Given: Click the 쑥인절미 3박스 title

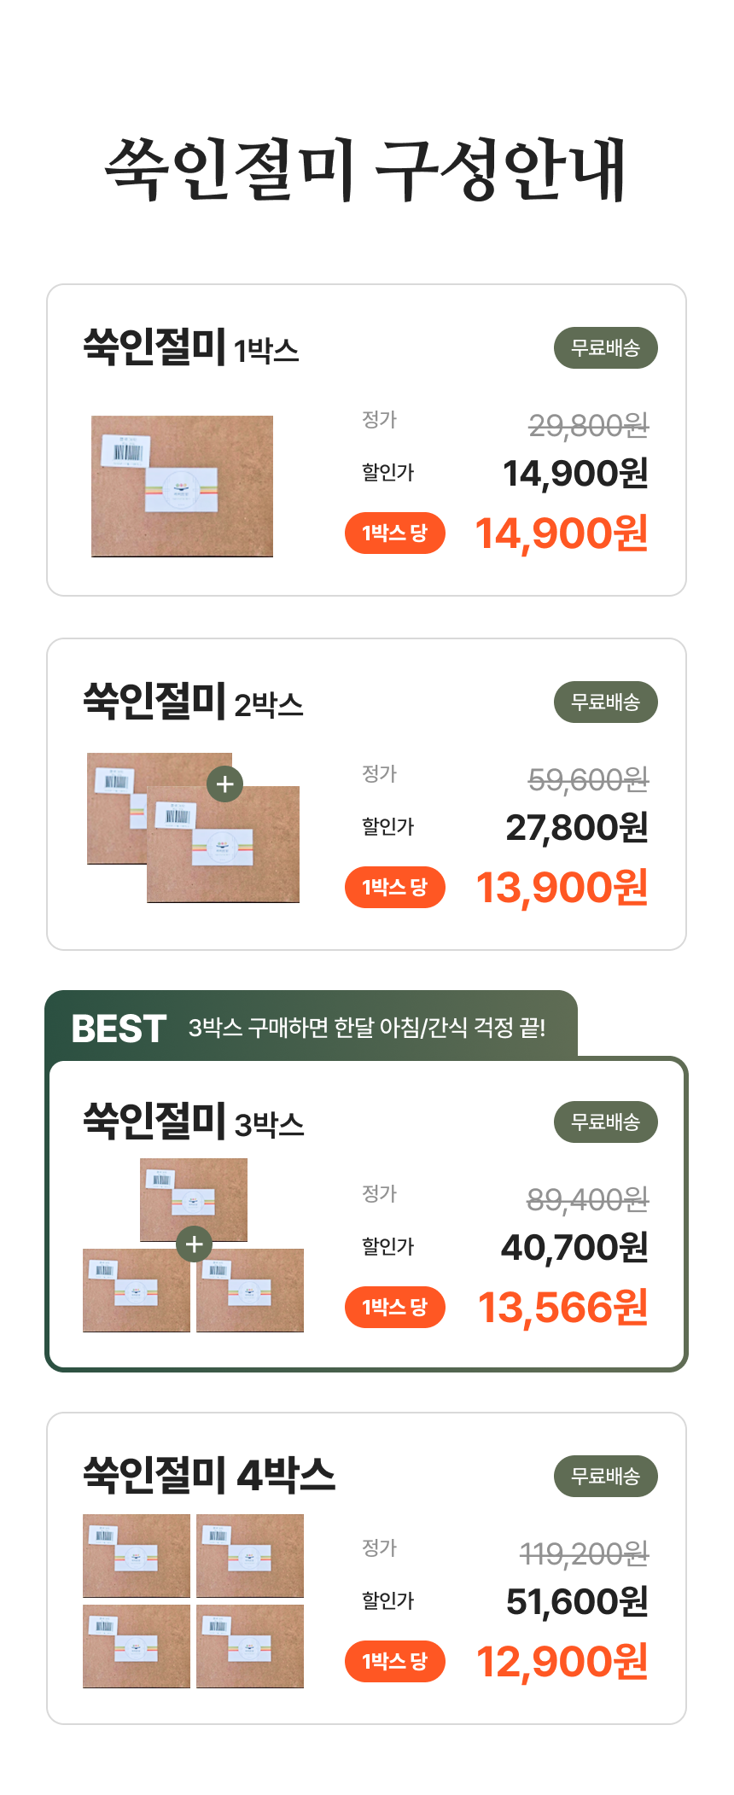Looking at the screenshot, I should (x=194, y=1122).
